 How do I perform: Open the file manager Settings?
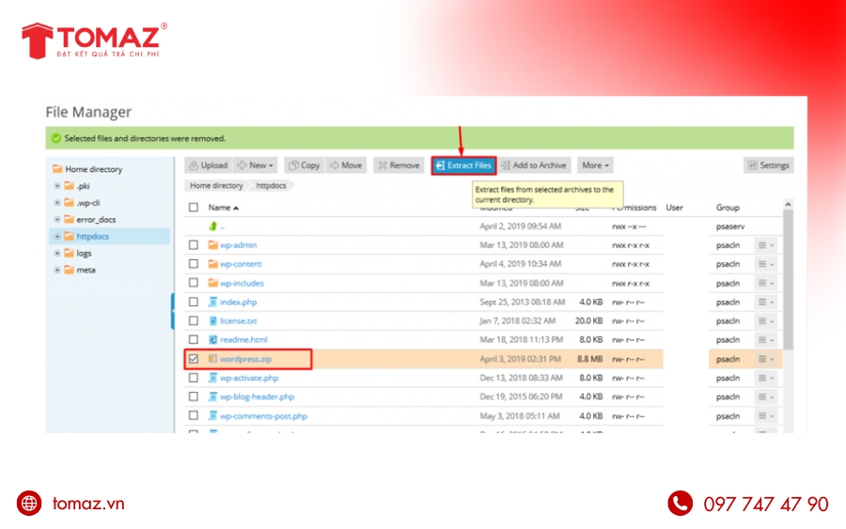coord(768,165)
